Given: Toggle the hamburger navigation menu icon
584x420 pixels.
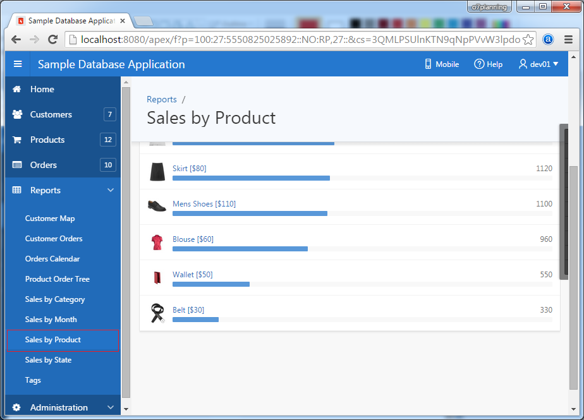Looking at the screenshot, I should [x=18, y=64].
